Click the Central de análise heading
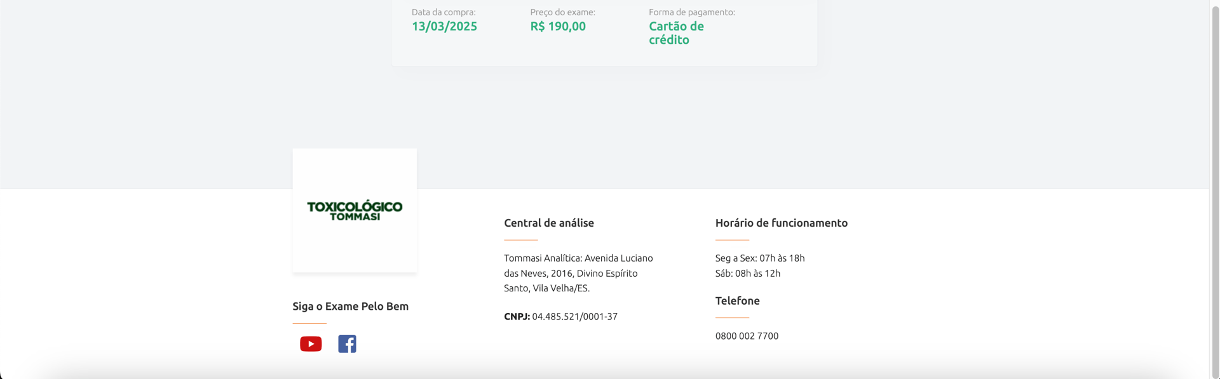The height and width of the screenshot is (379, 1220). [x=549, y=223]
